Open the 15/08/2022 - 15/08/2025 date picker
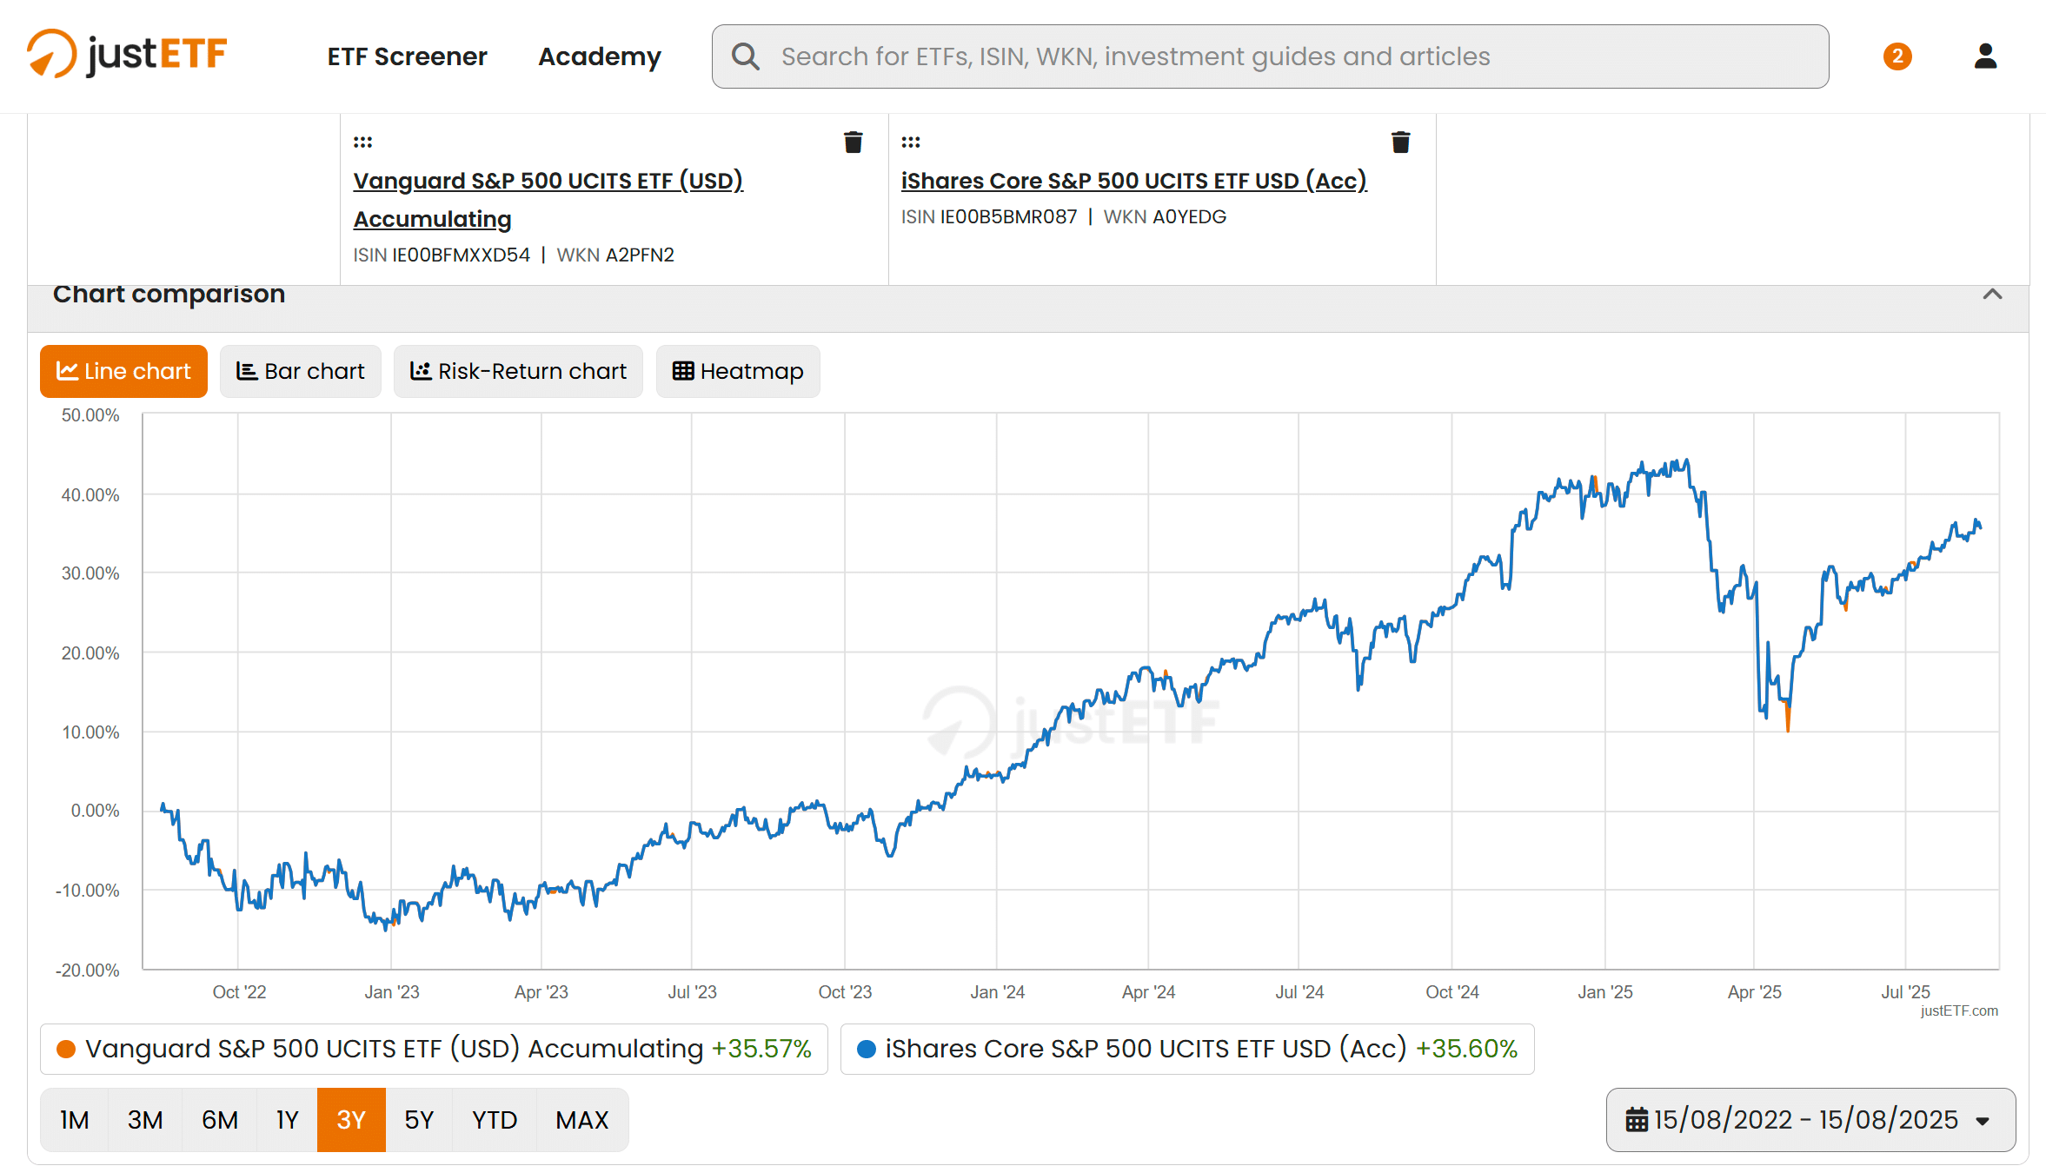Image resolution: width=2046 pixels, height=1166 pixels. [x=1810, y=1120]
